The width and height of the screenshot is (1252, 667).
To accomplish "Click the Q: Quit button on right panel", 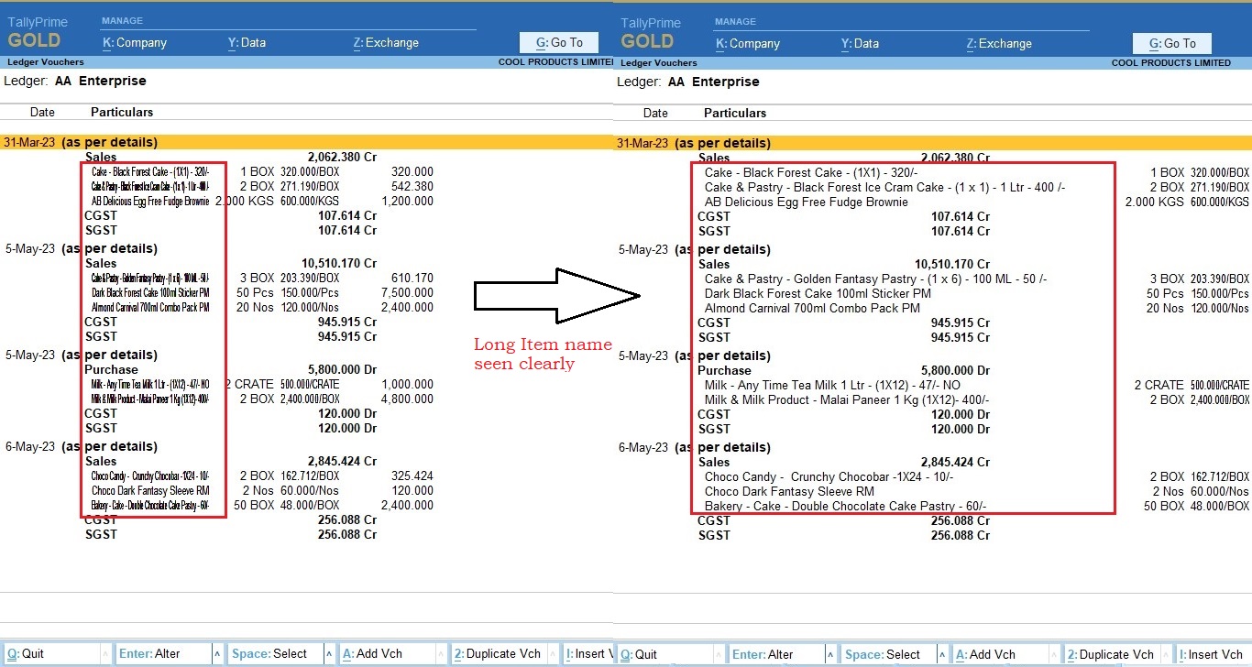I will [642, 653].
